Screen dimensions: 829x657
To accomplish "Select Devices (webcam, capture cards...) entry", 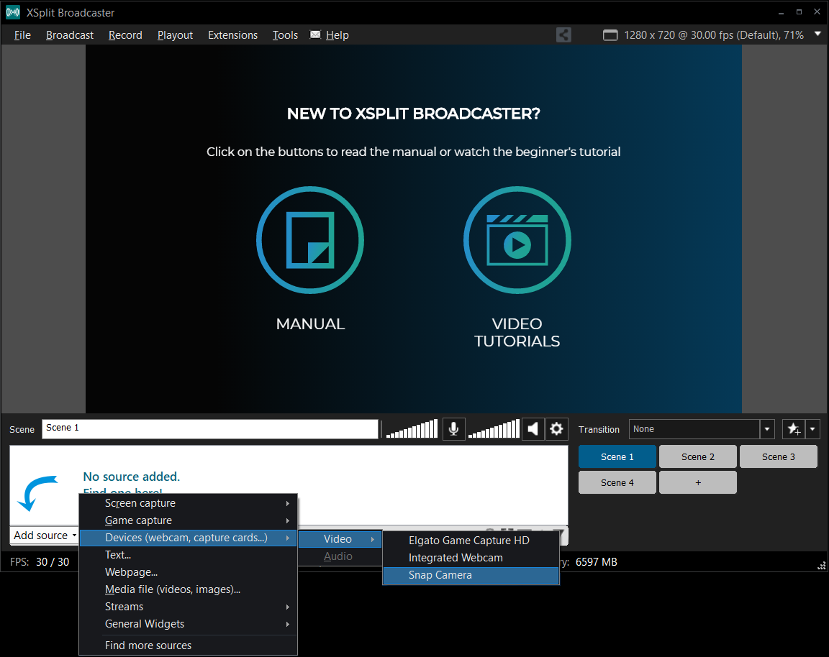I will (188, 538).
